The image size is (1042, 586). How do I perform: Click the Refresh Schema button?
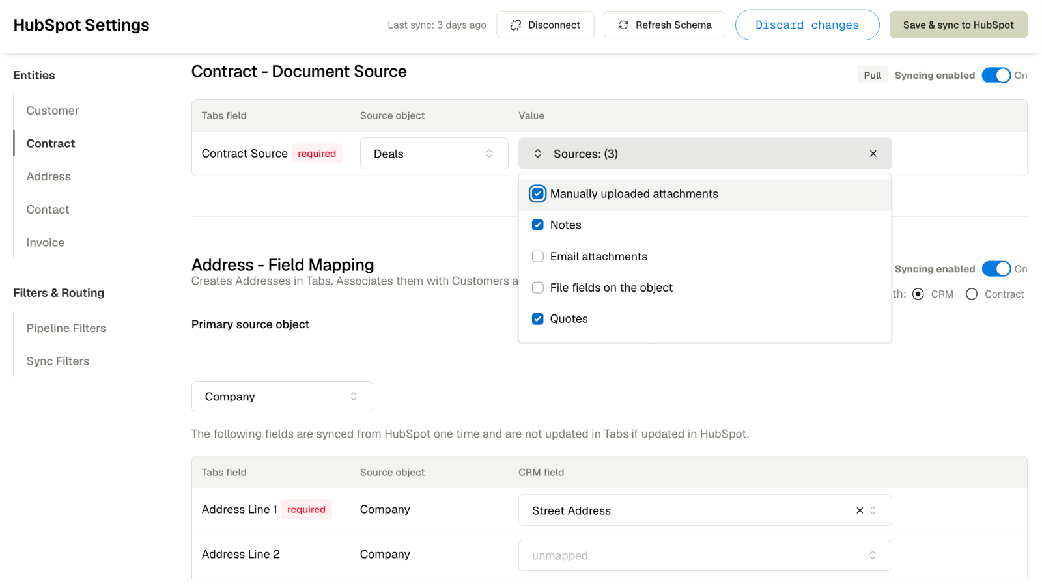pos(664,25)
